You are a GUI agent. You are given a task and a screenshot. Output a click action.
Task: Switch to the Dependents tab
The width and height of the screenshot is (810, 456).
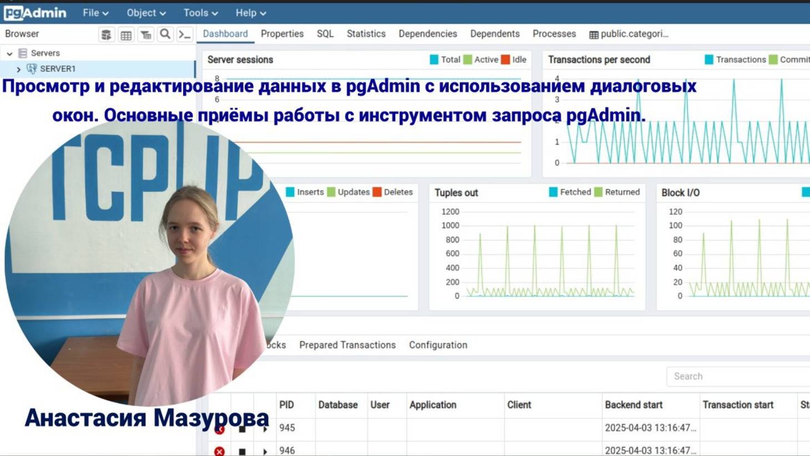pos(495,34)
